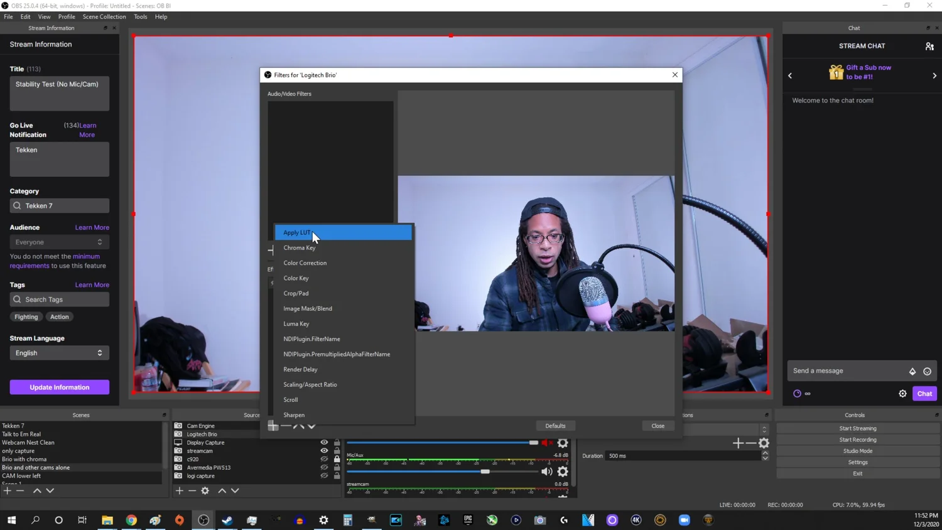Screen dimensions: 942x530
Task: Click the Start Streaming button
Action: tap(857, 428)
